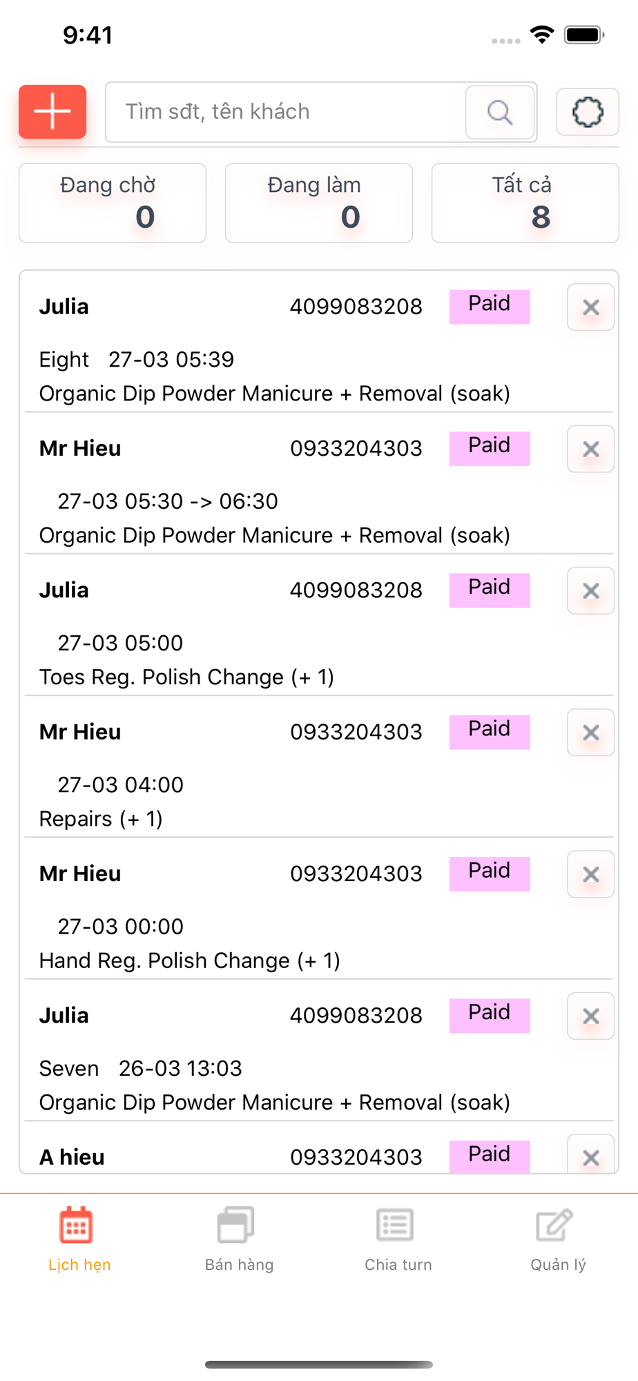Screen dimensions: 638x1381
Task: Remove Julia's 27-03 05:39 appointment
Action: (x=590, y=307)
